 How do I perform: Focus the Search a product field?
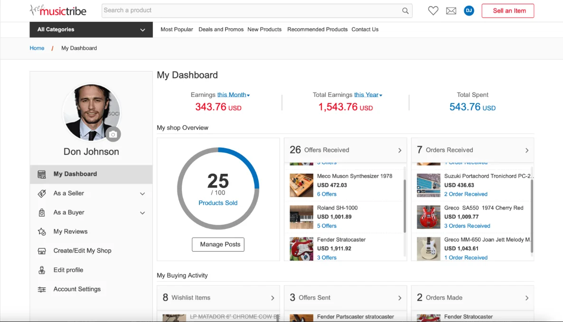tap(251, 11)
